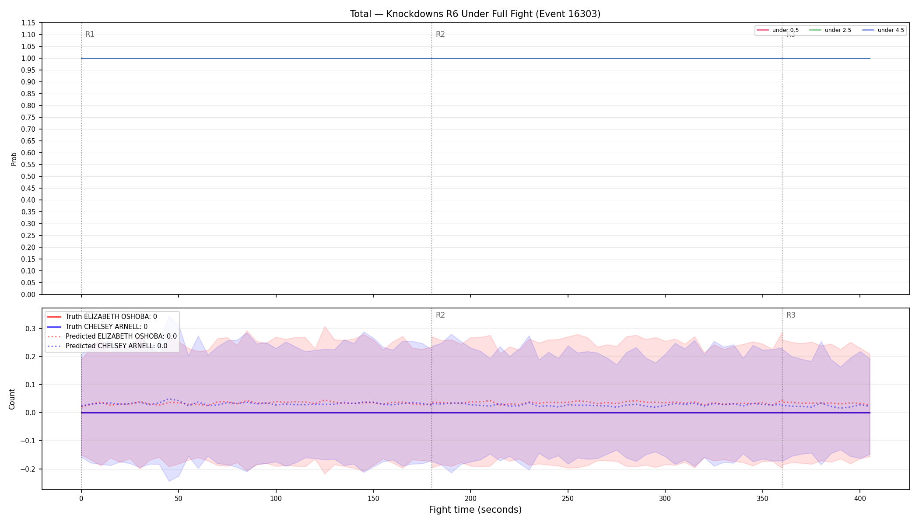919x525 pixels.
Task: Click the 350 tick on time axis
Action: 762,498
